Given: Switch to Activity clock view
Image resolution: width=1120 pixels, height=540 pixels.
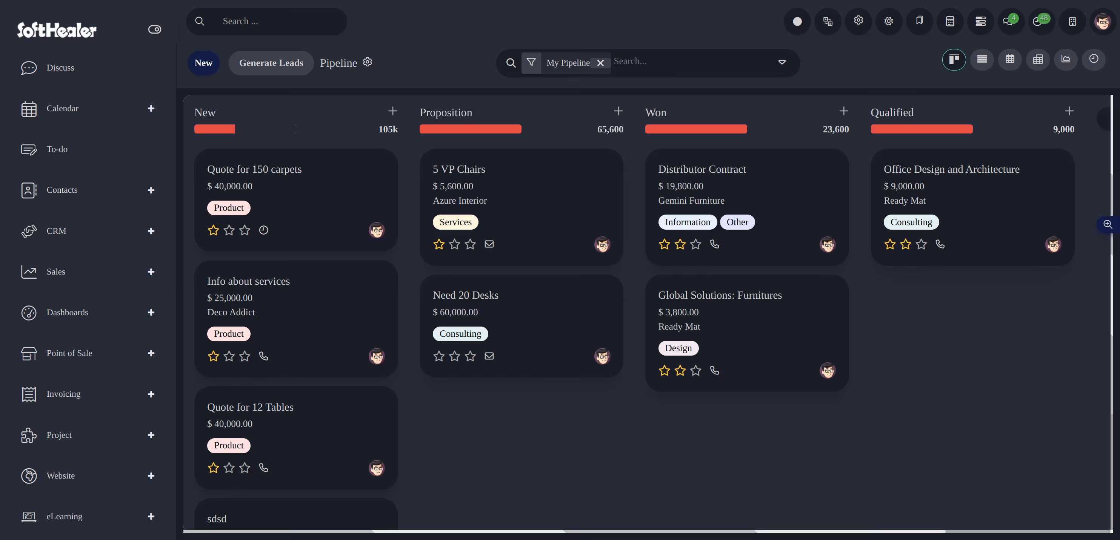Looking at the screenshot, I should [x=1094, y=60].
